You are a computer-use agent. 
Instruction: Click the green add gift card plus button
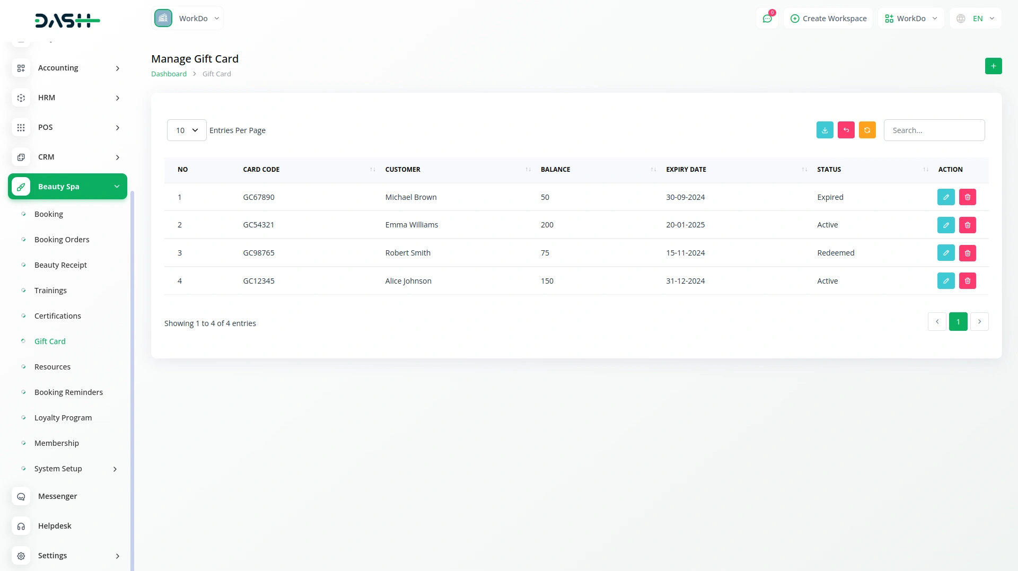coord(993,66)
